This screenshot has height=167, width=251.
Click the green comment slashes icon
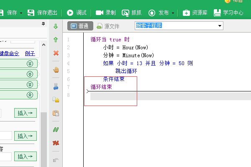[x=56, y=129]
